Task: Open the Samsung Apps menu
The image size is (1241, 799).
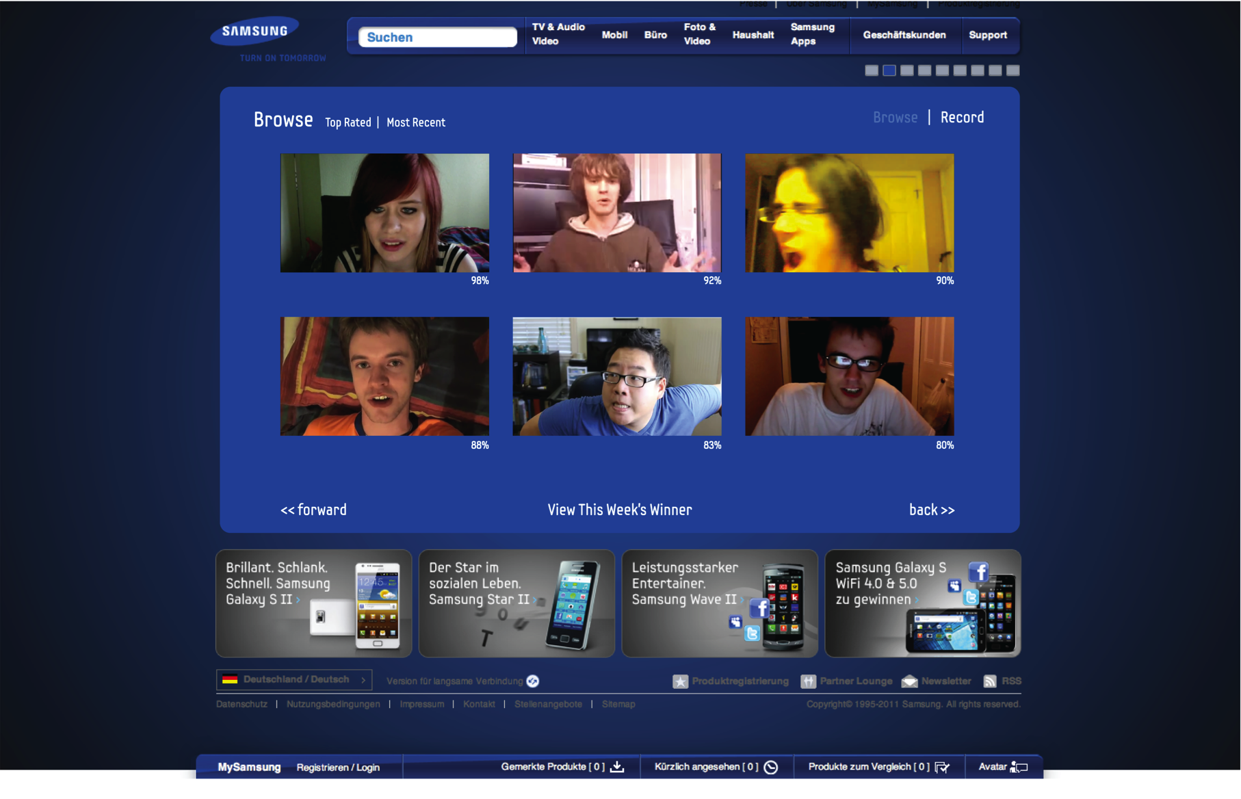Action: pyautogui.click(x=812, y=34)
